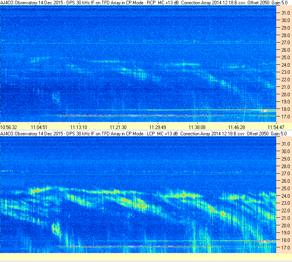Click the 11:13:10 time axis label
The height and width of the screenshot is (262, 292).
pos(79,127)
